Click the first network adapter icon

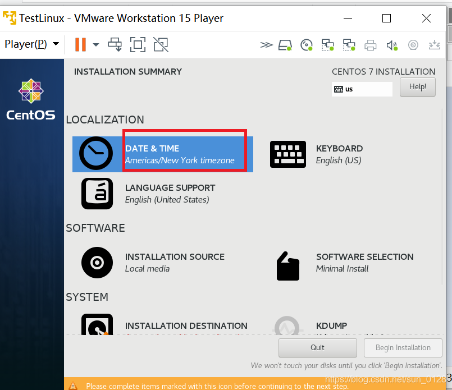pos(328,45)
